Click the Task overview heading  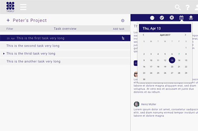coord(65,29)
